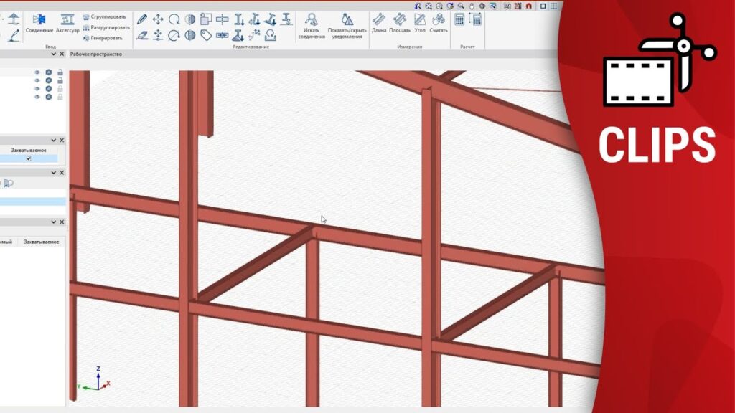Collapse the Рабочее пространство panel chevron
Viewport: 735px width, 413px height.
pyautogui.click(x=53, y=54)
